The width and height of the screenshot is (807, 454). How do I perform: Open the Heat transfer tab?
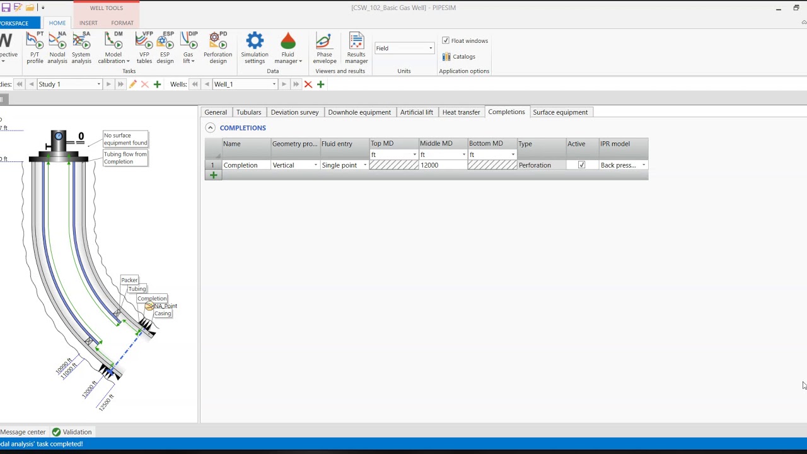(461, 112)
